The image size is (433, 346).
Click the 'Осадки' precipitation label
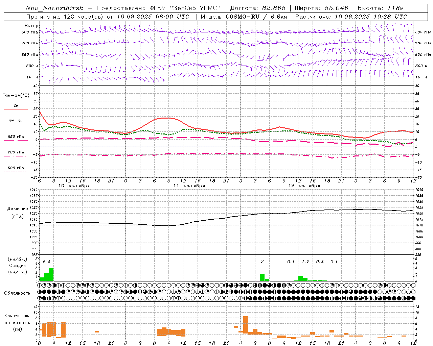17,266
